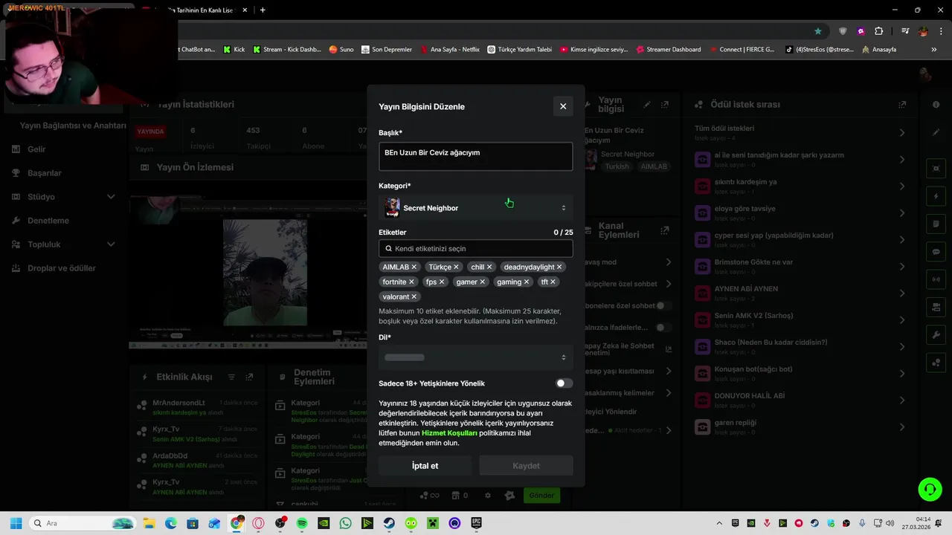Open reward 'Brimstone Gökte ne var'

point(800,267)
